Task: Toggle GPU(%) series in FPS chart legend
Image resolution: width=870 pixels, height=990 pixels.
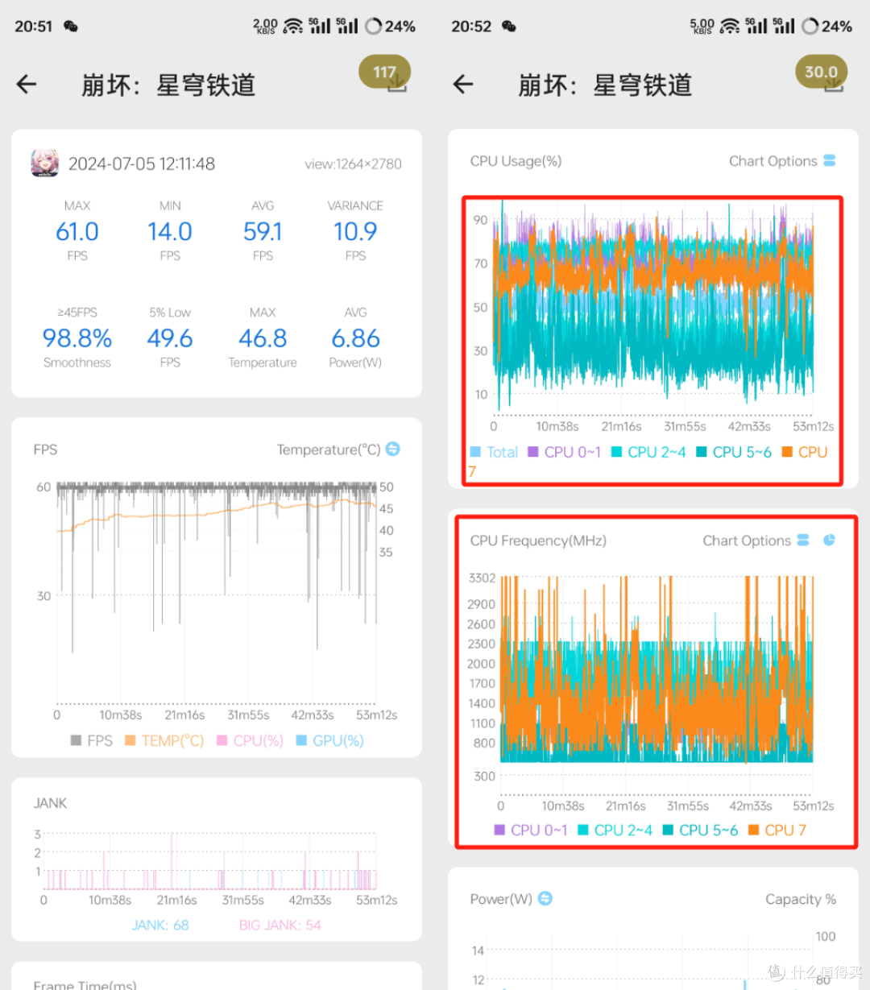Action: pos(330,740)
